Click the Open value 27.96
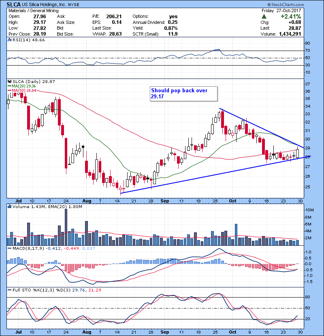This screenshot has height=336, width=324. [x=40, y=17]
